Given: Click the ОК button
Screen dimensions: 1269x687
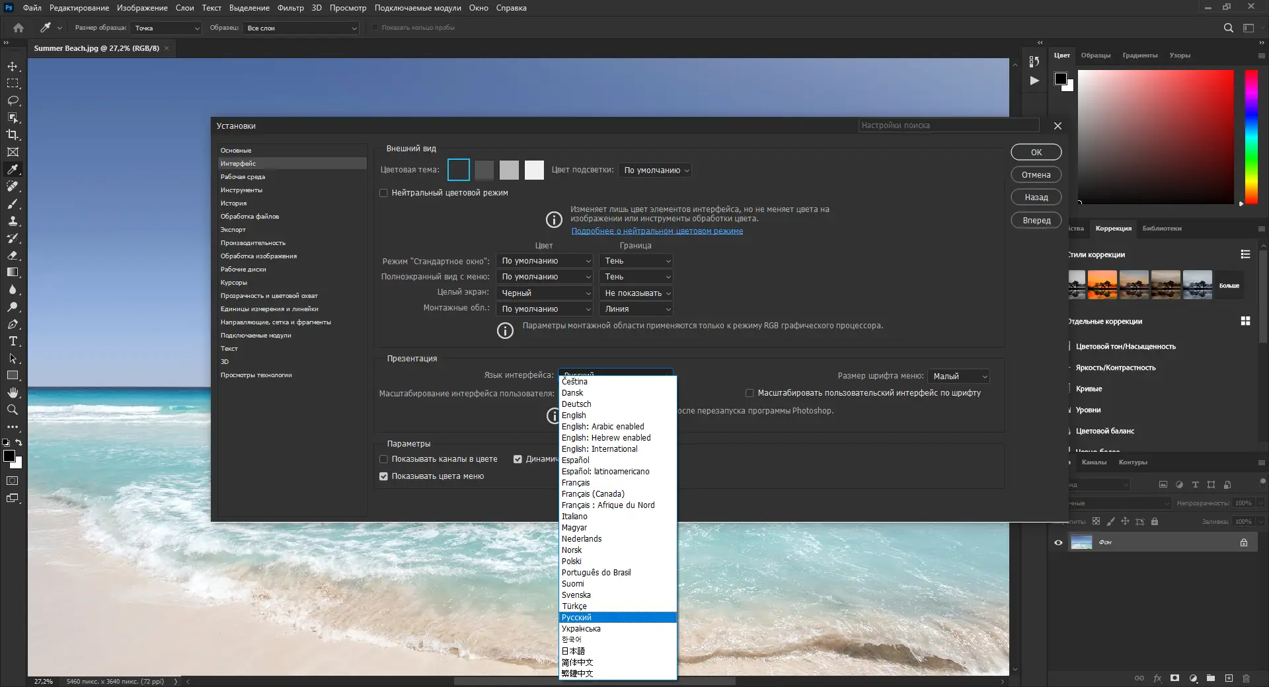Looking at the screenshot, I should point(1036,153).
